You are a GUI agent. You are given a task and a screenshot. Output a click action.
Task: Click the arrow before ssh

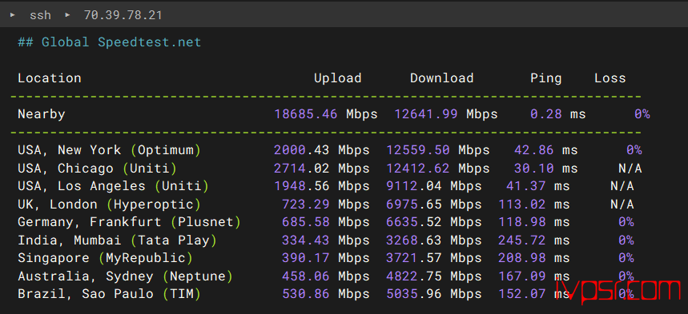tap(13, 15)
